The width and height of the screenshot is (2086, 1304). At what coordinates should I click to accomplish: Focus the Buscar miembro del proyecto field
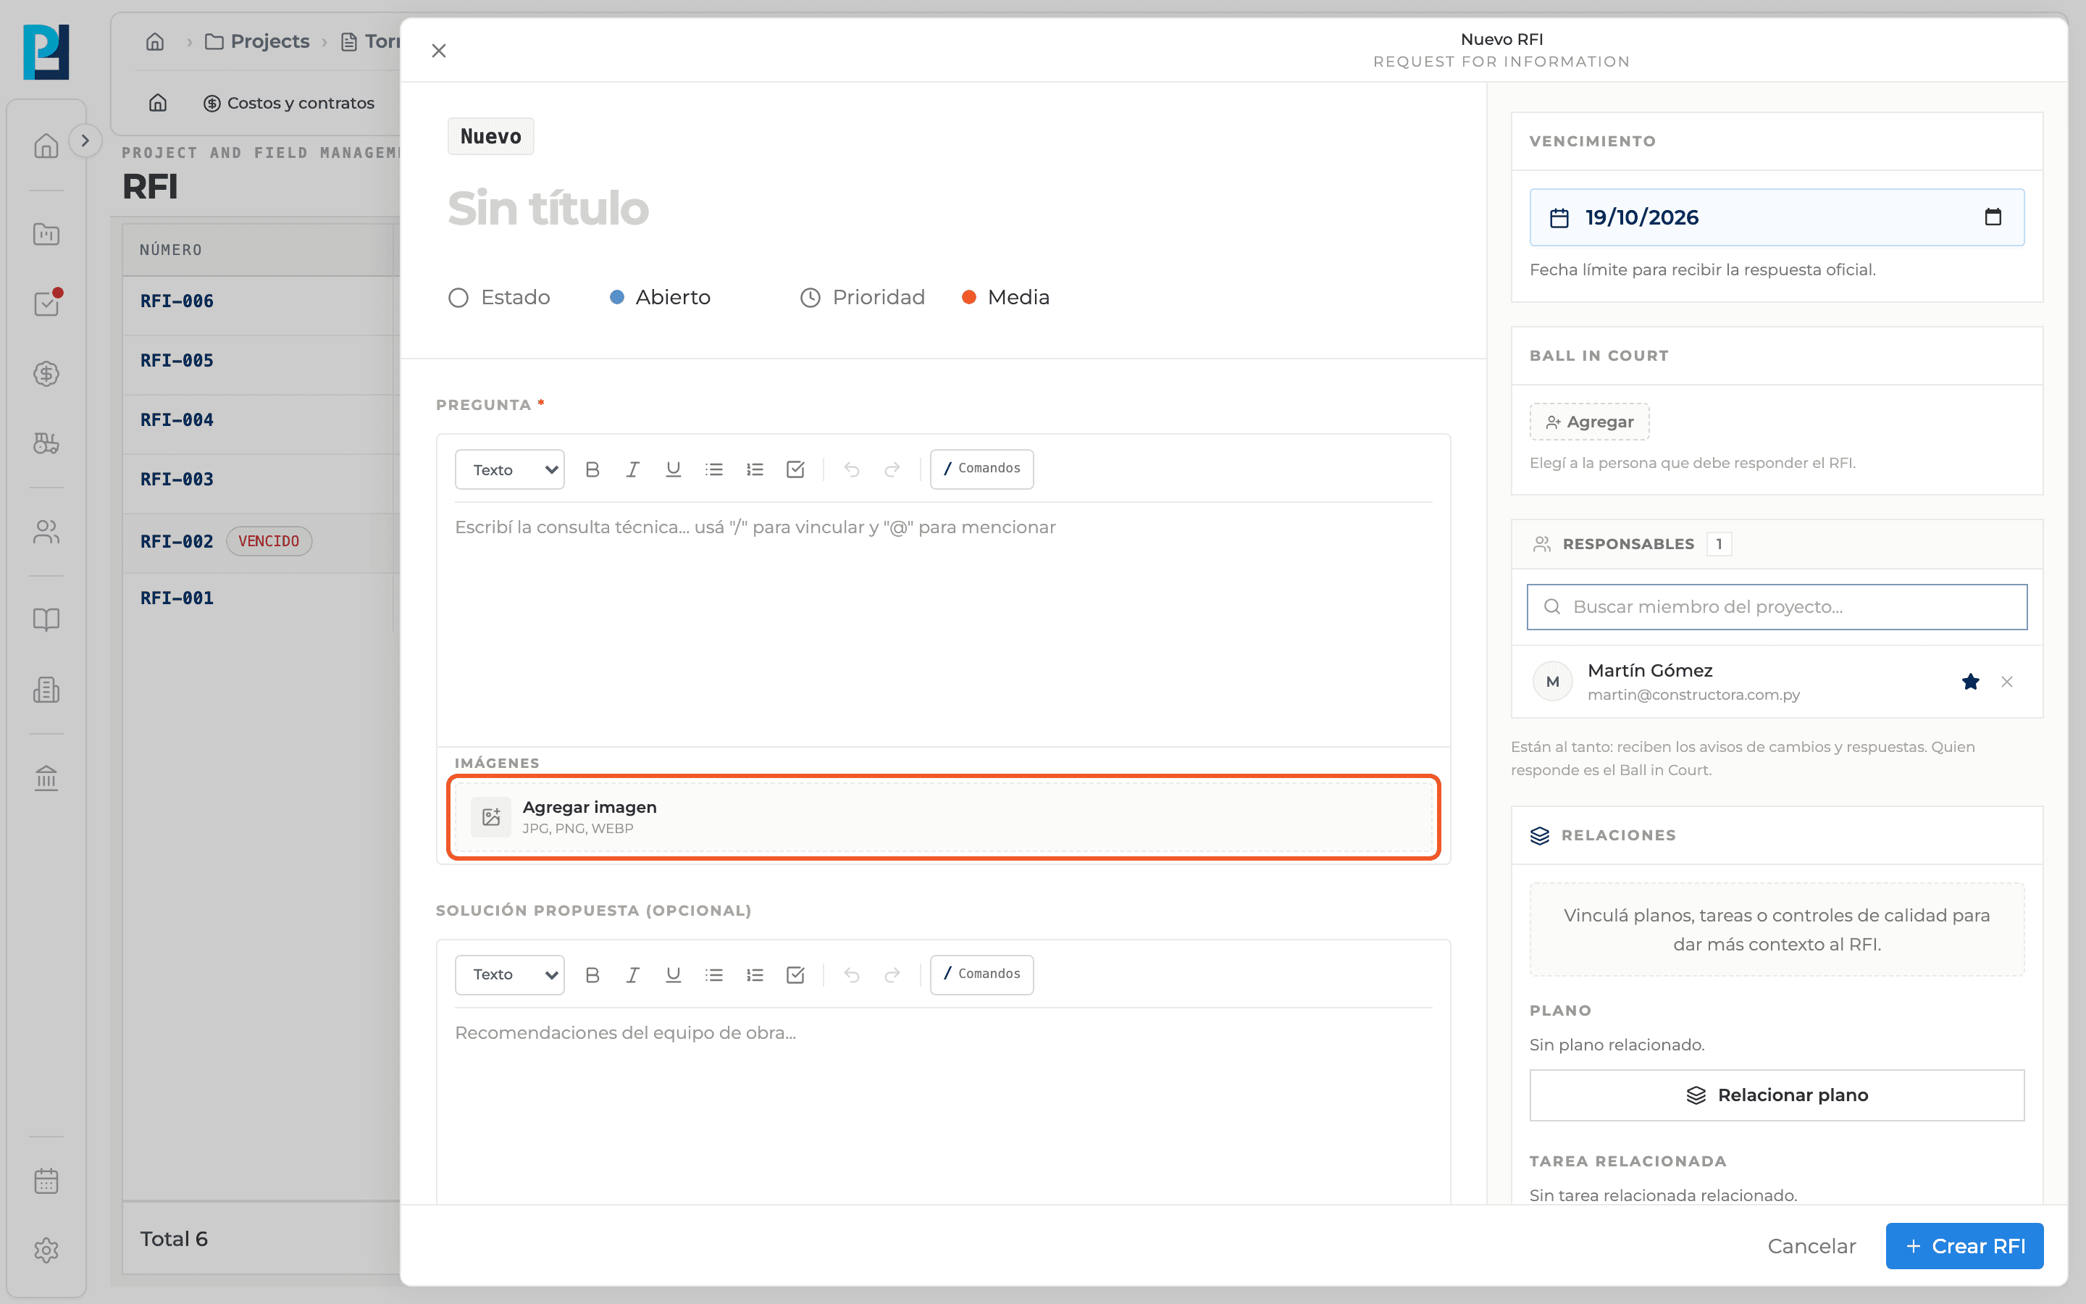(1777, 607)
